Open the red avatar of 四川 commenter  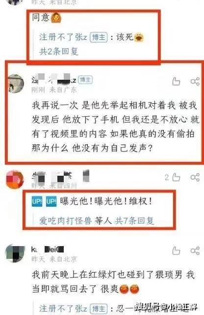tap(15, 179)
